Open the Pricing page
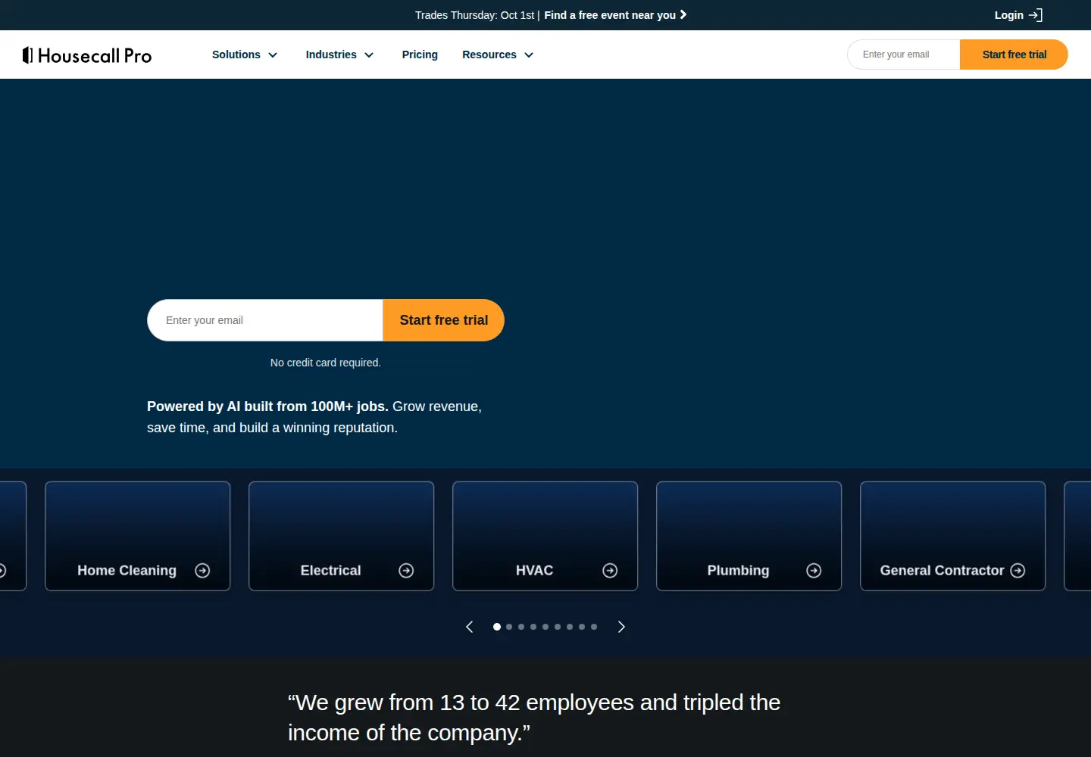 [x=420, y=55]
